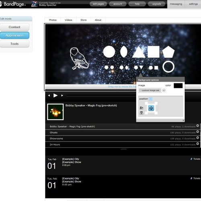Click the Background options title bar
Screen dimensions: 201x201
pyautogui.click(x=160, y=80)
